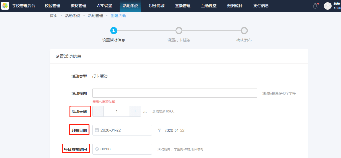341x158 pixels.
Task: Go to 活动管理 breadcrumb
Action: [95, 16]
